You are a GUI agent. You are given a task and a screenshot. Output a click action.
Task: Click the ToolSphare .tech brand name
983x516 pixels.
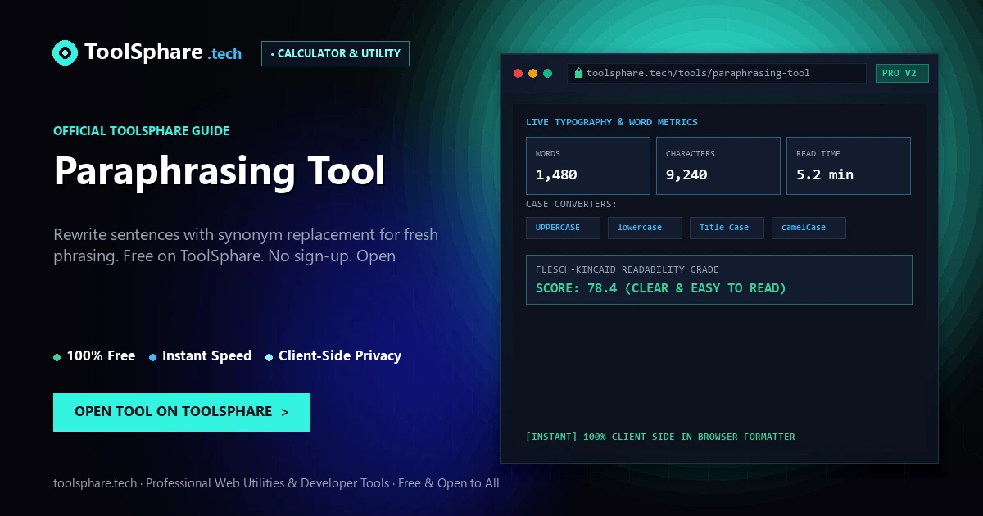tap(163, 52)
